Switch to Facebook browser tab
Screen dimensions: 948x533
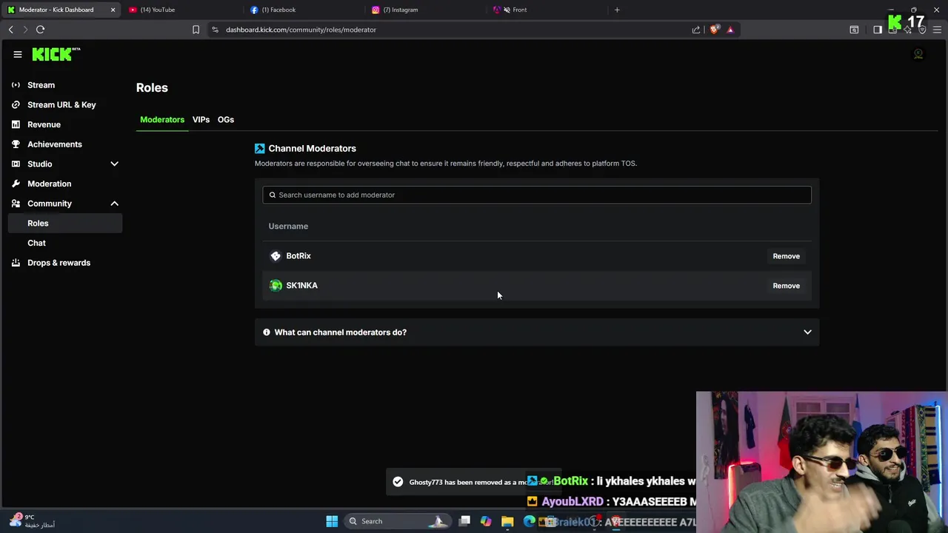tap(304, 10)
